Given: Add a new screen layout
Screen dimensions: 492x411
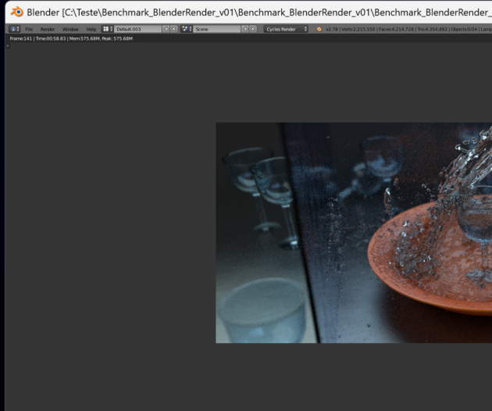Looking at the screenshot, I should point(166,29).
